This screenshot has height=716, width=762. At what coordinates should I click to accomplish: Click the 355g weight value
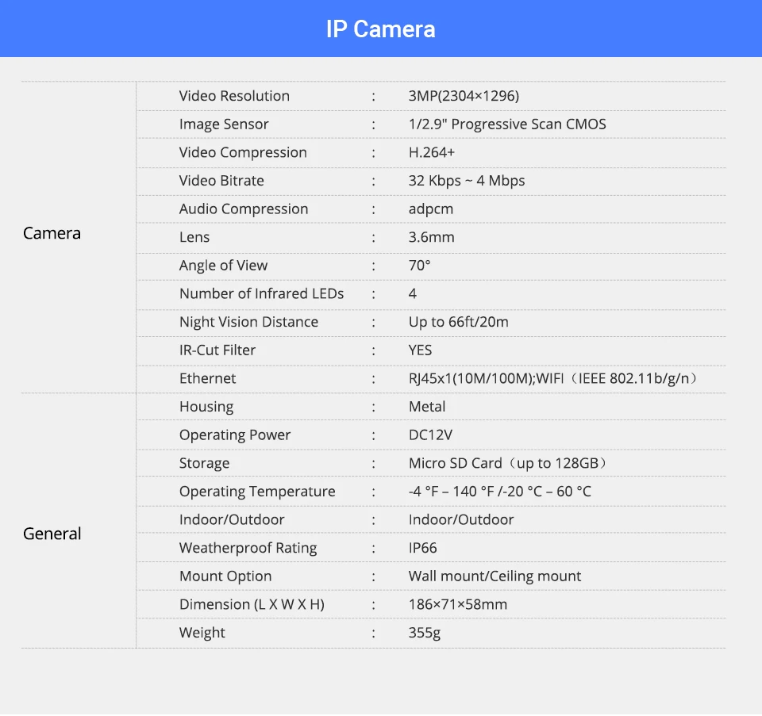[x=425, y=633]
